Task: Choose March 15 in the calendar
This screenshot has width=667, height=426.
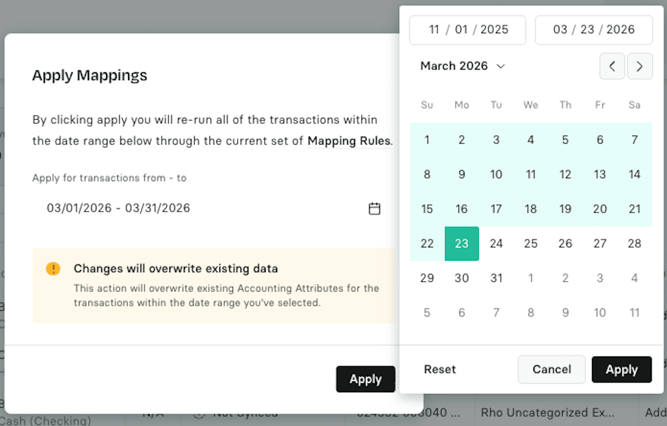Action: tap(427, 209)
